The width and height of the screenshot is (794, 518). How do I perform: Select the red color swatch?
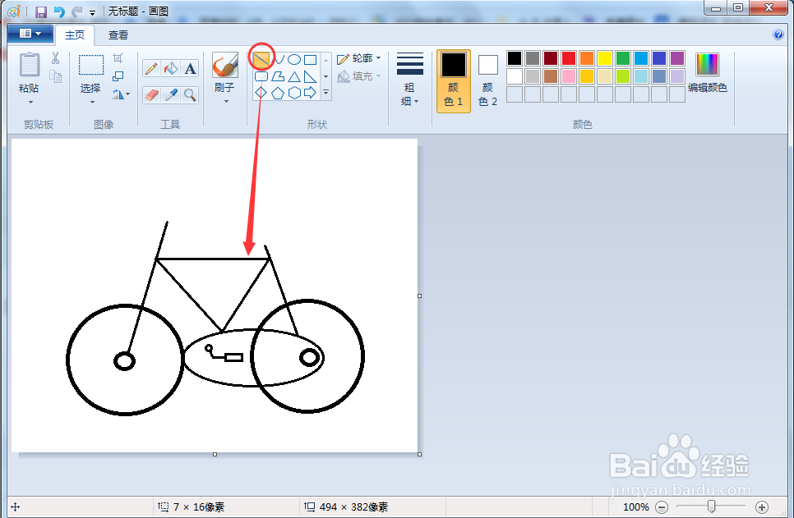(x=569, y=58)
